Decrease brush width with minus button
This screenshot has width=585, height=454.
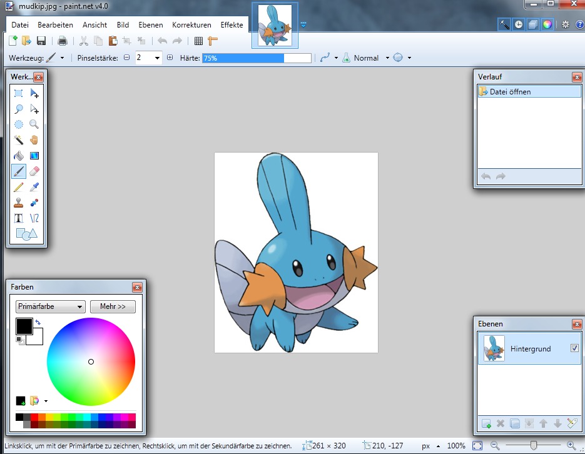[127, 58]
